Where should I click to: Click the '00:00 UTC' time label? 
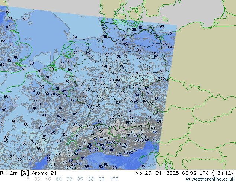(195, 173)
